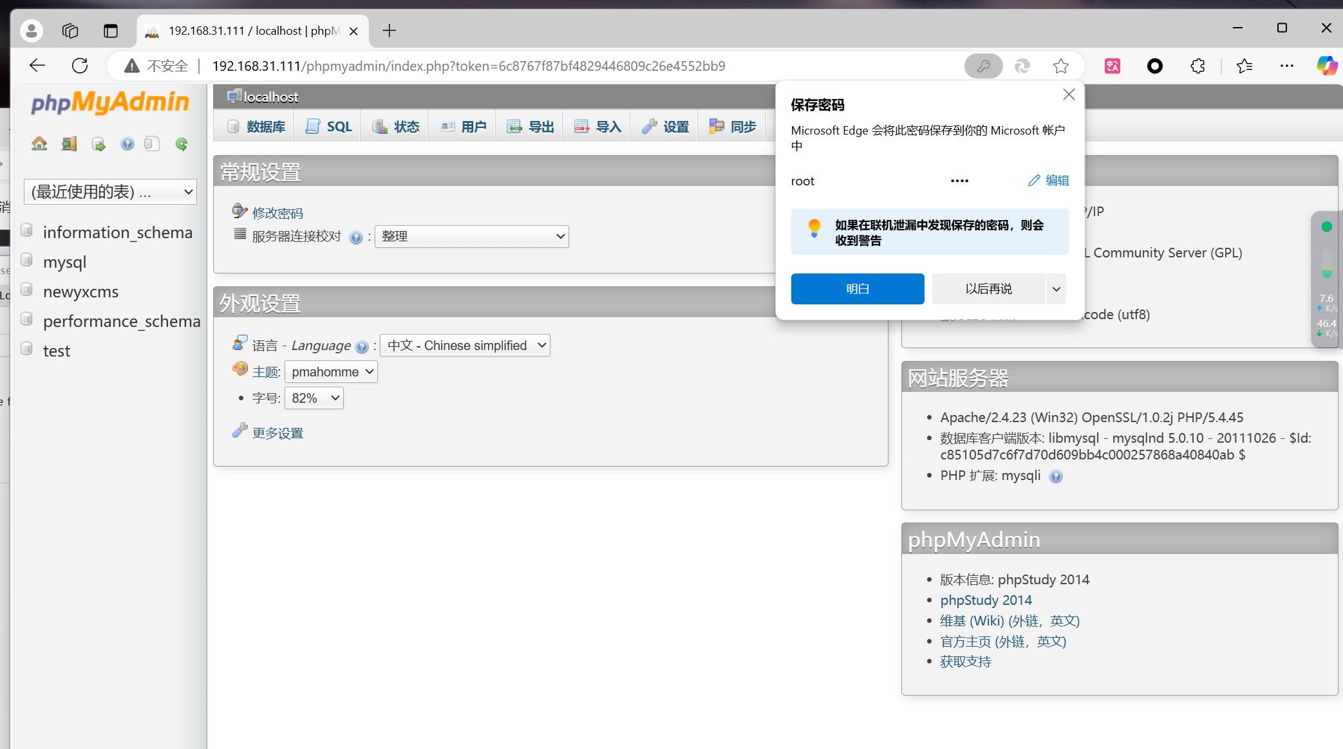Open the 设置 tab
1343x749 pixels.
click(666, 127)
